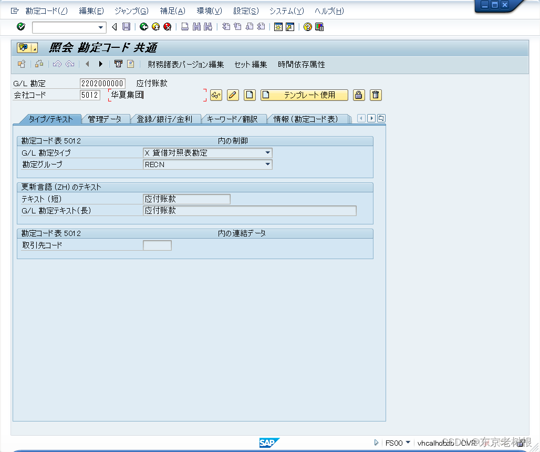This screenshot has width=540, height=452.
Task: Click the lock icon to block the account
Action: click(x=359, y=95)
